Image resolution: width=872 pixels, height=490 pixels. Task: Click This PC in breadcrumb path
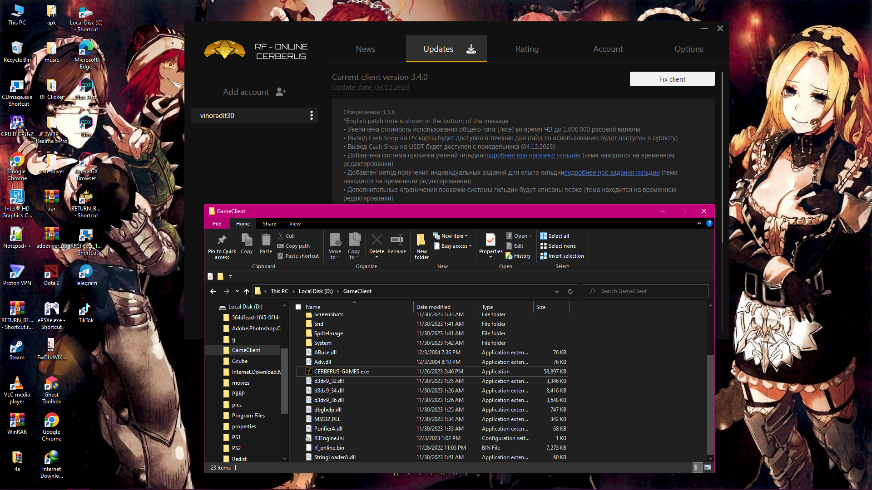tap(279, 291)
